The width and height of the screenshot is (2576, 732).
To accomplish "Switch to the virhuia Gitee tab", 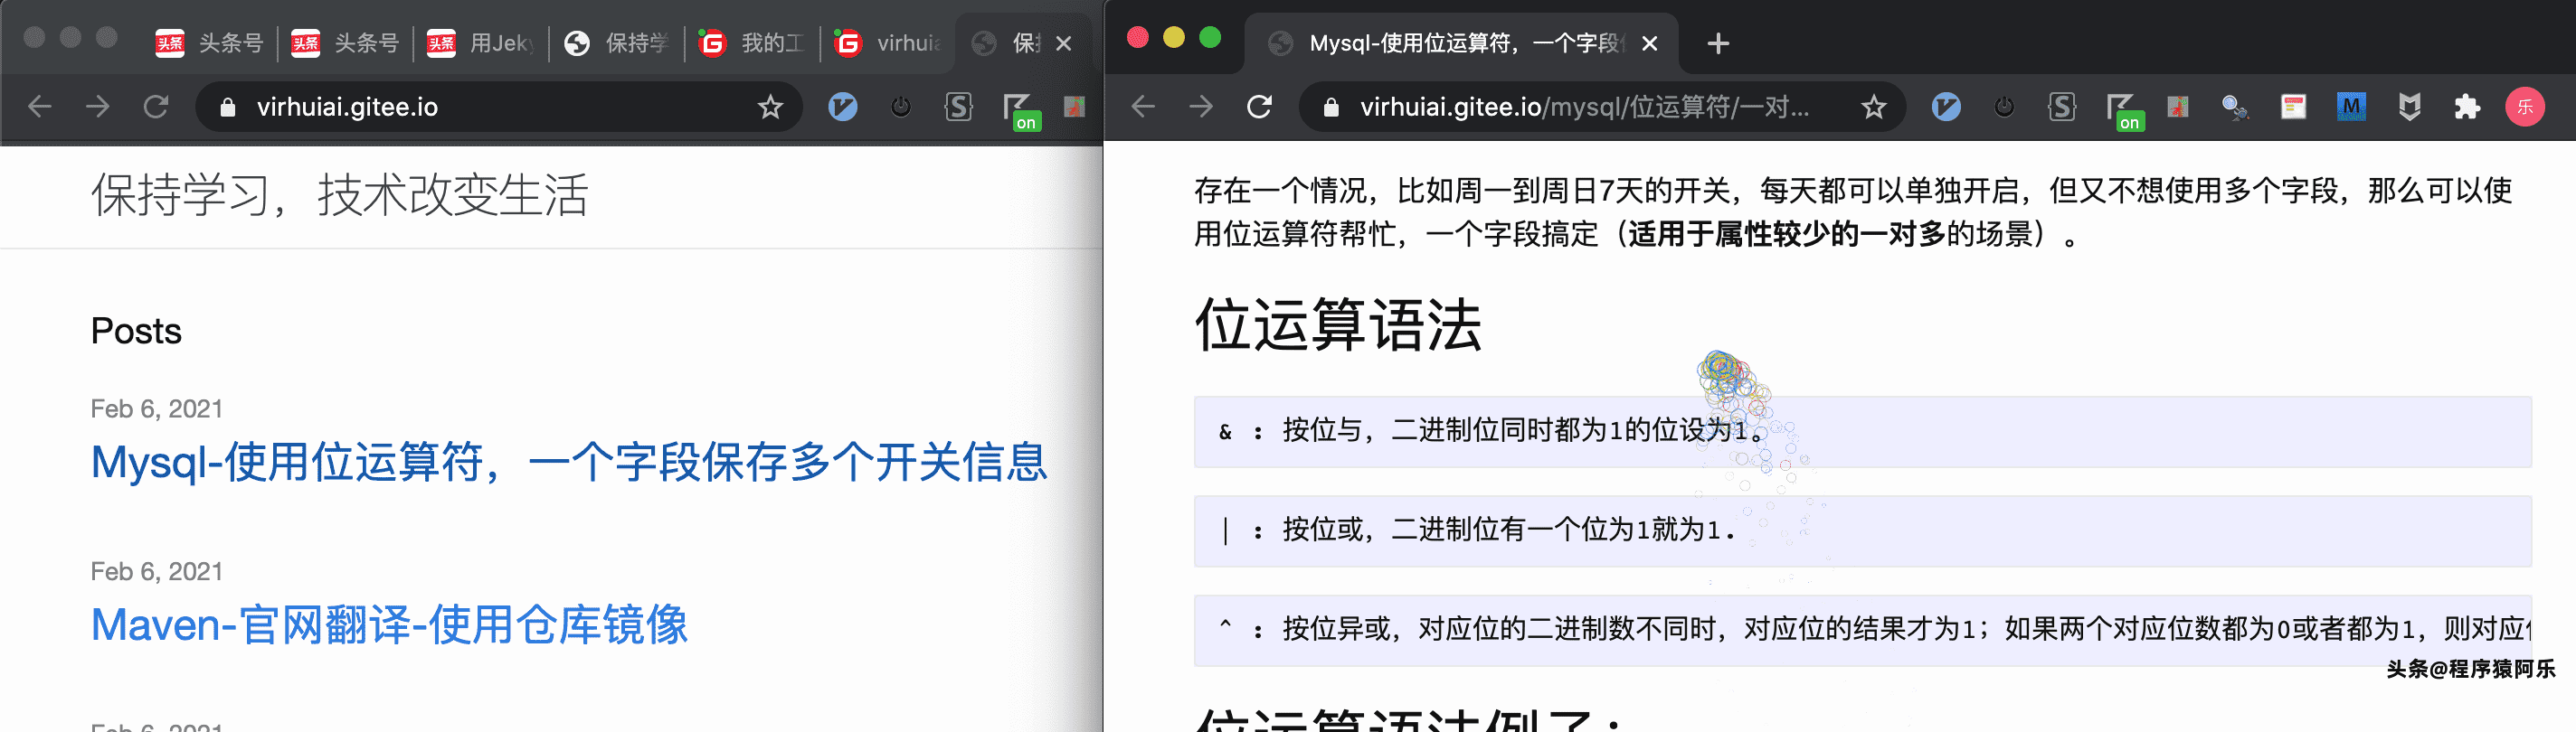I will [x=888, y=43].
